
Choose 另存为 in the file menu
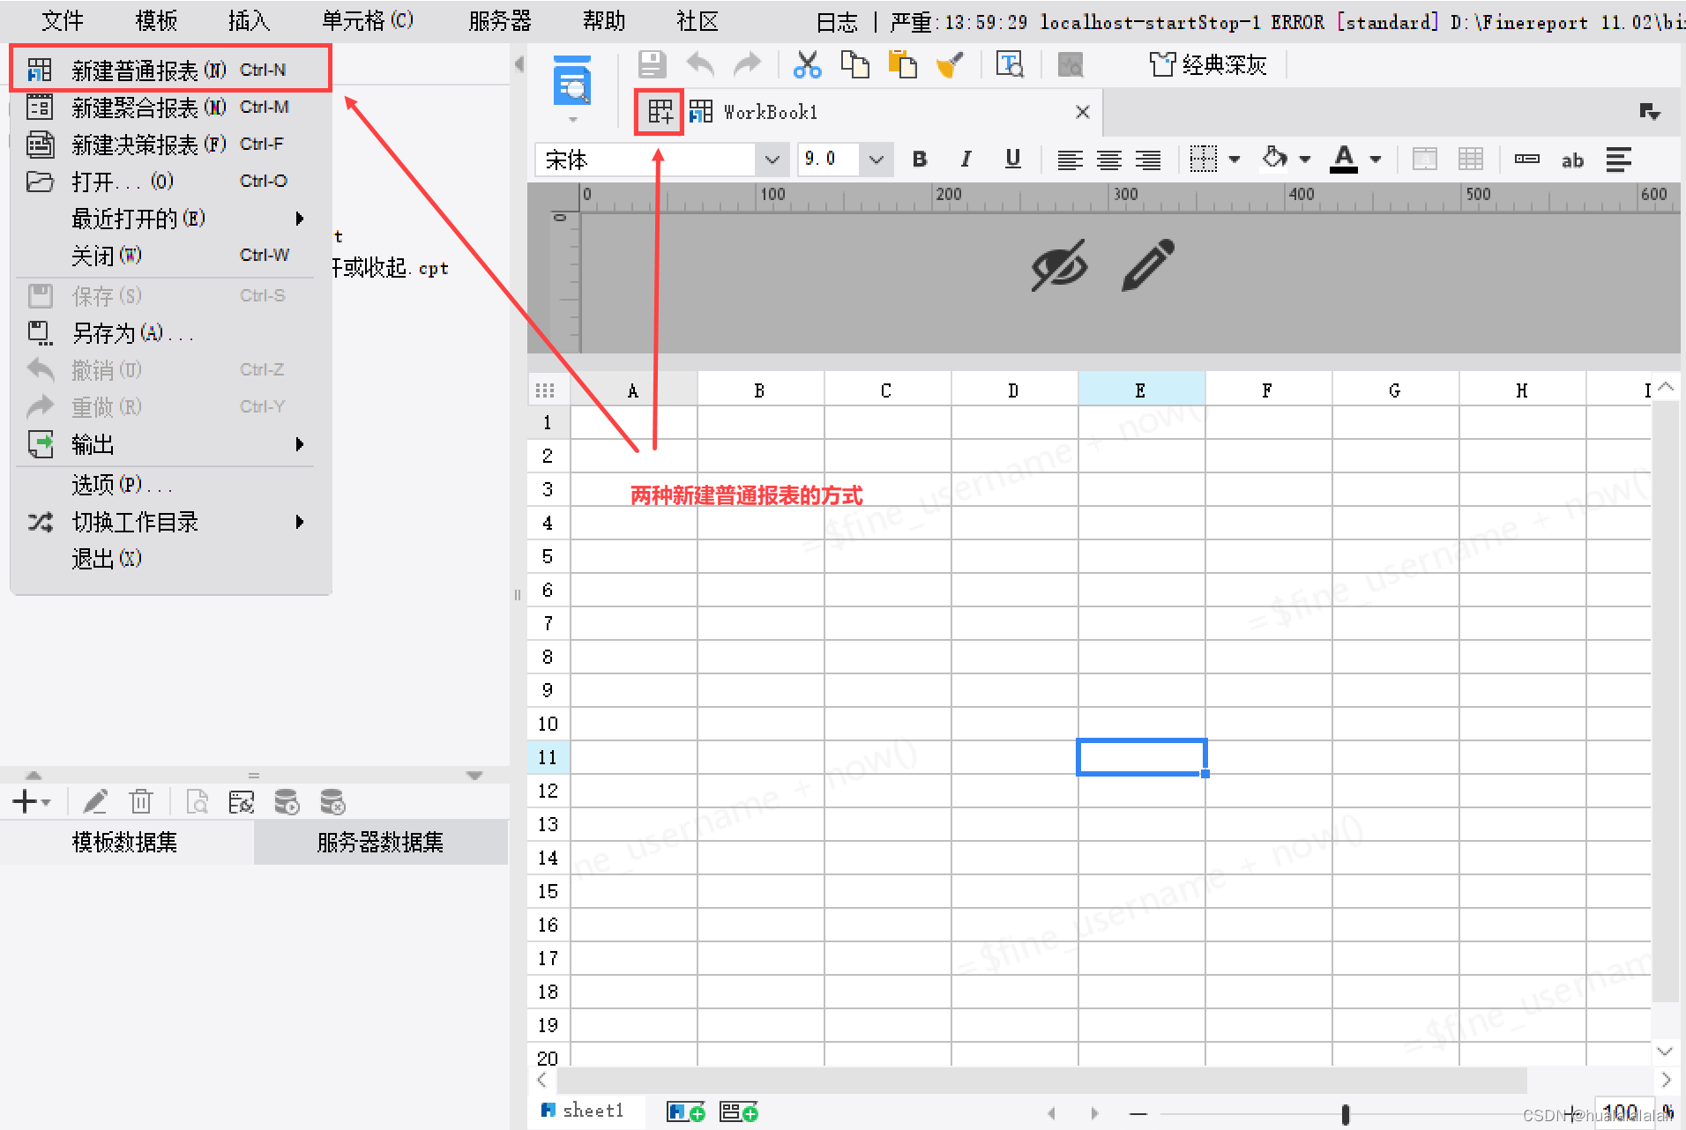pyautogui.click(x=171, y=332)
